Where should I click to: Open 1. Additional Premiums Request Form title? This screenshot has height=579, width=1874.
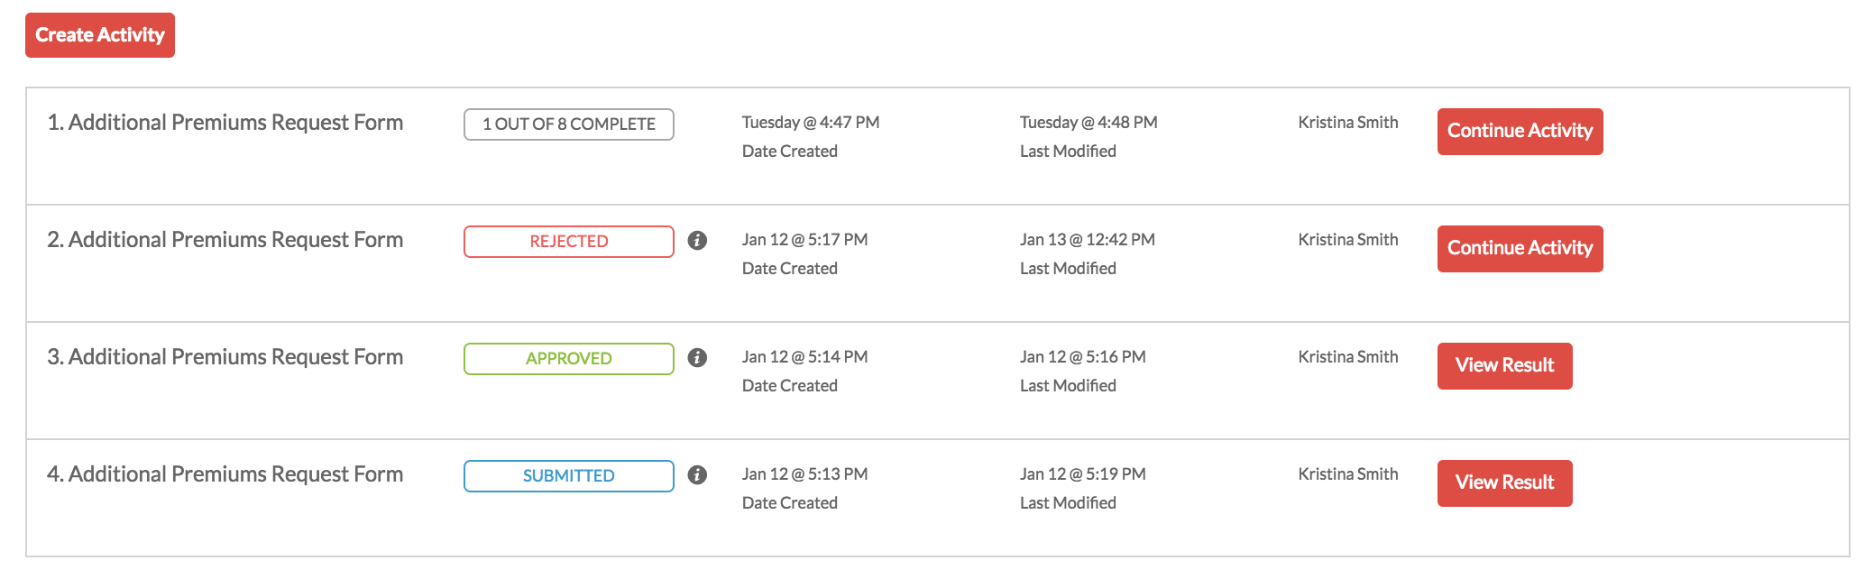[x=225, y=123]
